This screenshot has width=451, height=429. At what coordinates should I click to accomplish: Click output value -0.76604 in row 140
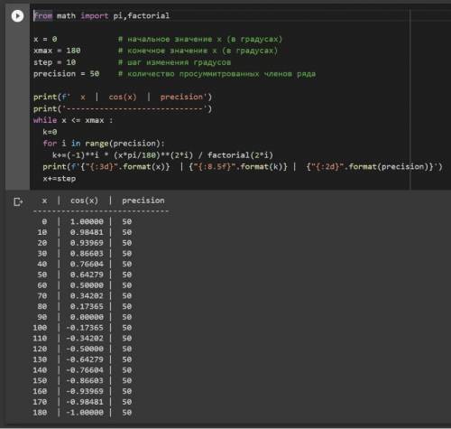[x=85, y=370]
